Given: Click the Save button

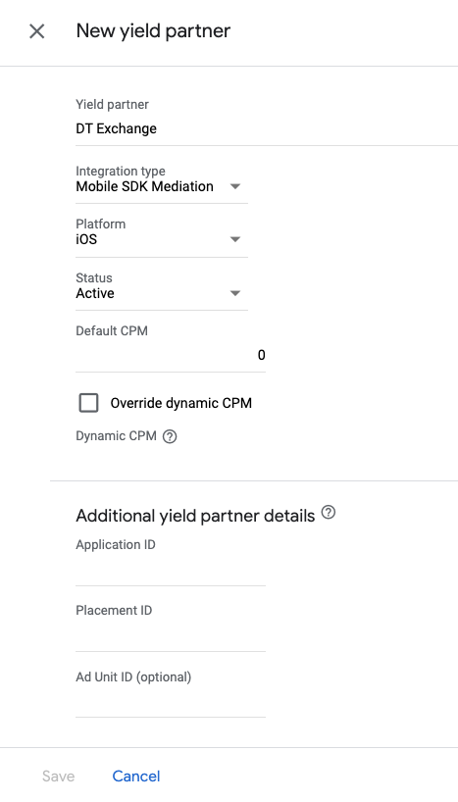Looking at the screenshot, I should tap(58, 776).
